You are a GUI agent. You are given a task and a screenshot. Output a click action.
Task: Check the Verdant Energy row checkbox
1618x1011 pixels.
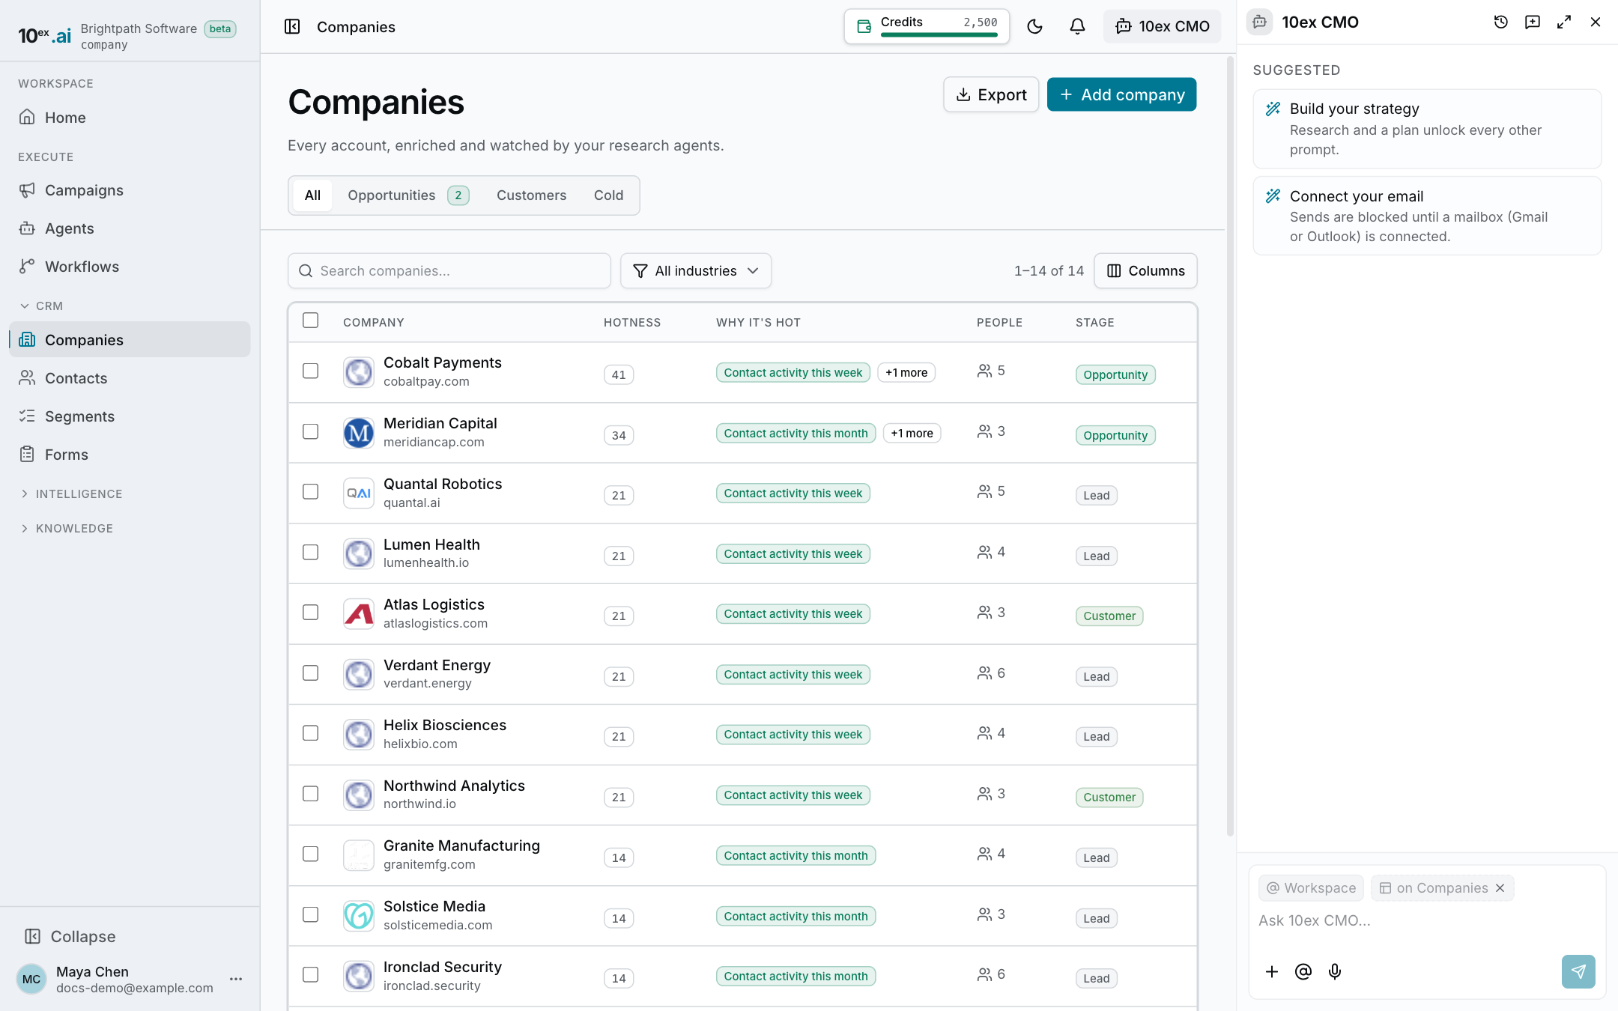coord(311,673)
